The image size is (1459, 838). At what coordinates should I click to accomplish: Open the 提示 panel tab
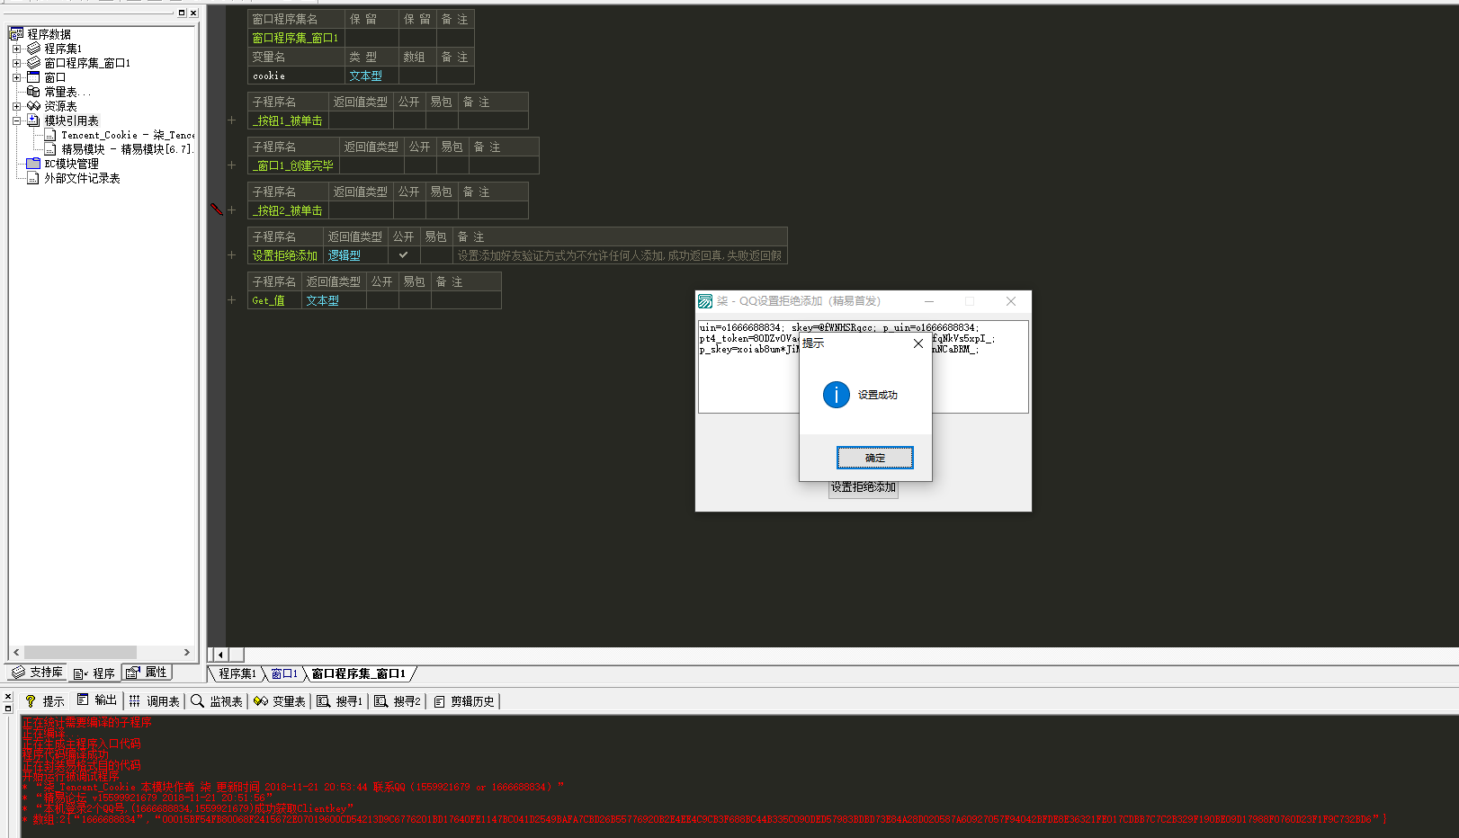pos(45,701)
